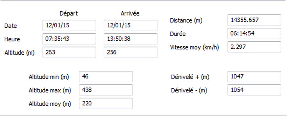Viewport: 287px width, 116px height.
Task: Focus the Durée field 06:14:54
Action: pos(254,33)
